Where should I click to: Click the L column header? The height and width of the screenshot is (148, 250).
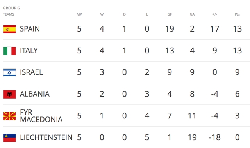click(x=147, y=14)
